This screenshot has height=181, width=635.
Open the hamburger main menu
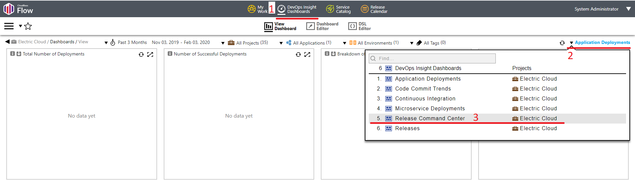(9, 26)
